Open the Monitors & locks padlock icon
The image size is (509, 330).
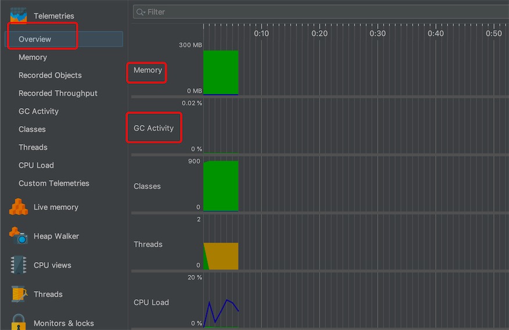19,322
